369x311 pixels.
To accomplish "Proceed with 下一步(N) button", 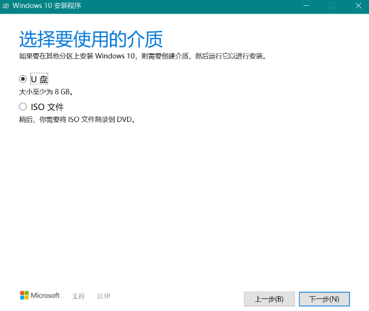I will click(324, 298).
